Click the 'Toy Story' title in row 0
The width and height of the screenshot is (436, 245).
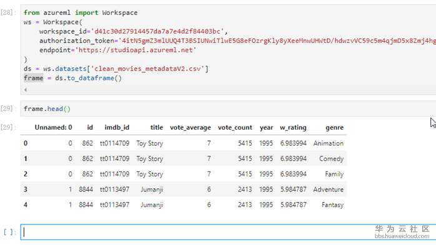point(149,143)
